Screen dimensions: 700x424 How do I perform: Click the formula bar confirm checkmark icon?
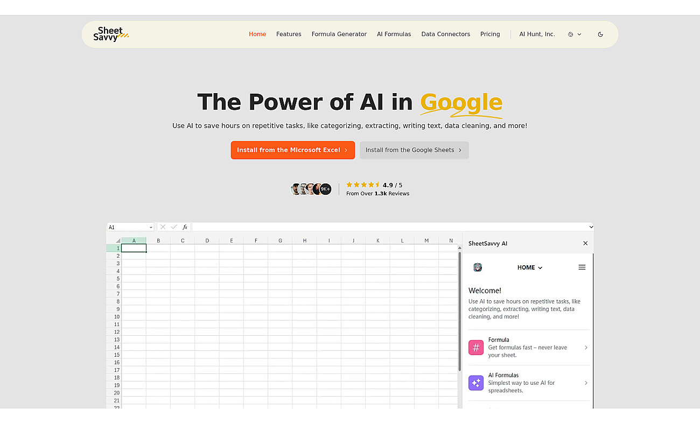[x=173, y=227]
